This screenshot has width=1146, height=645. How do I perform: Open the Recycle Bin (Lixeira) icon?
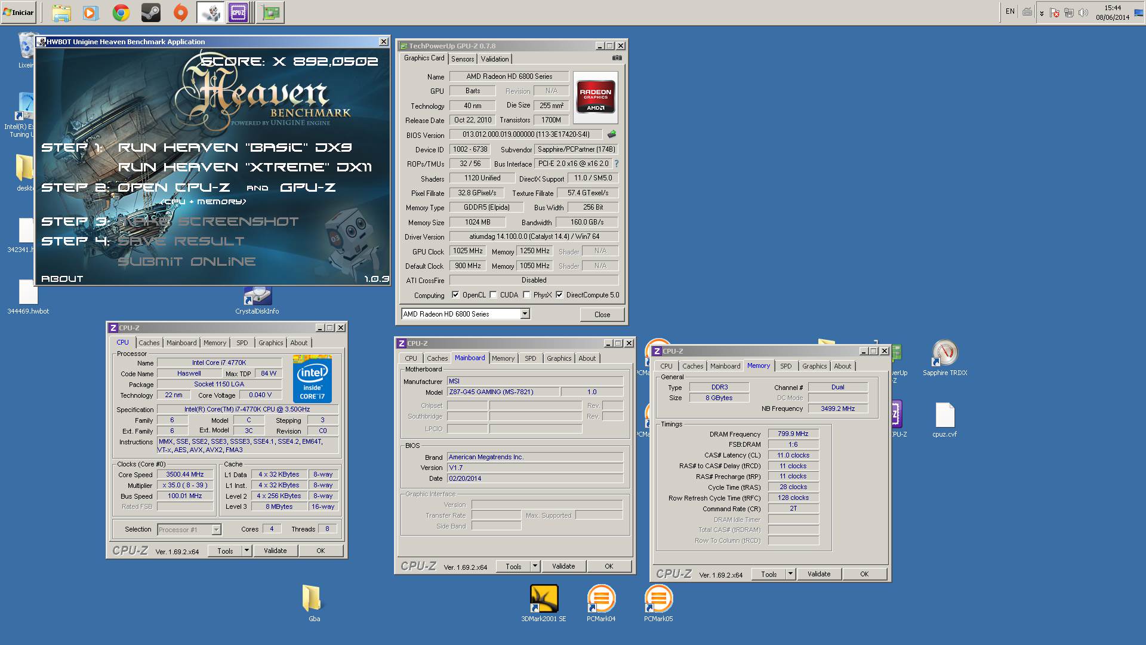tap(26, 50)
